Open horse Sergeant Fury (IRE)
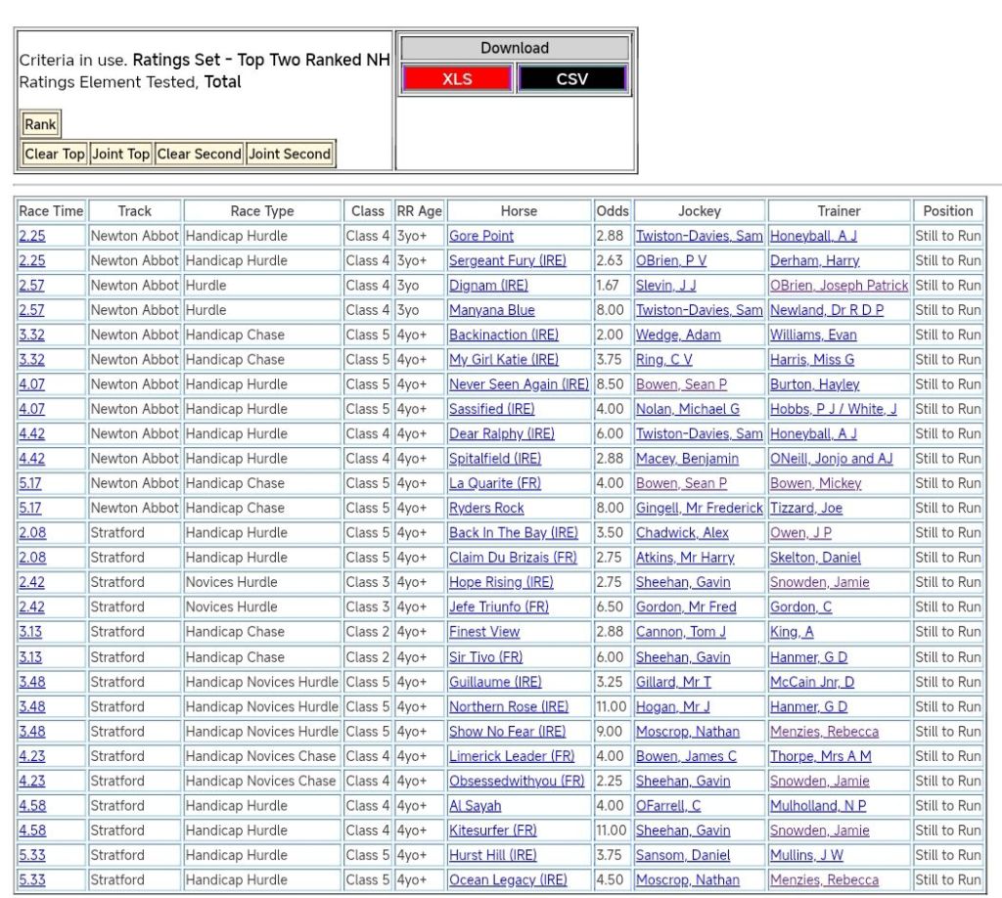This screenshot has width=1002, height=898. pyautogui.click(x=507, y=260)
